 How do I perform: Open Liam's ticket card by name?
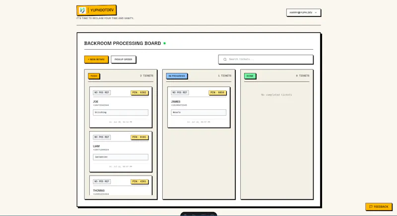tap(96, 146)
